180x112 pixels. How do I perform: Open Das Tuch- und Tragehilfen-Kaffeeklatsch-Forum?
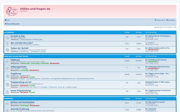pyautogui.click(x=58, y=79)
